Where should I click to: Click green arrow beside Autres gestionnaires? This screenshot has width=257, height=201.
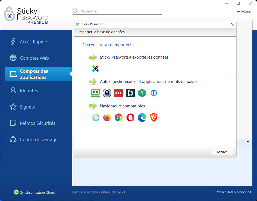tap(93, 82)
